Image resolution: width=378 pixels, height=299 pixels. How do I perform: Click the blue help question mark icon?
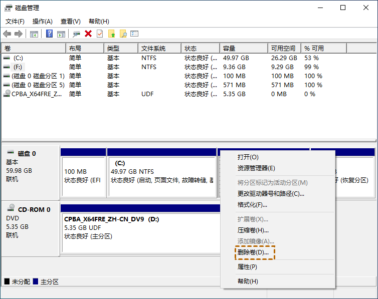[49, 34]
